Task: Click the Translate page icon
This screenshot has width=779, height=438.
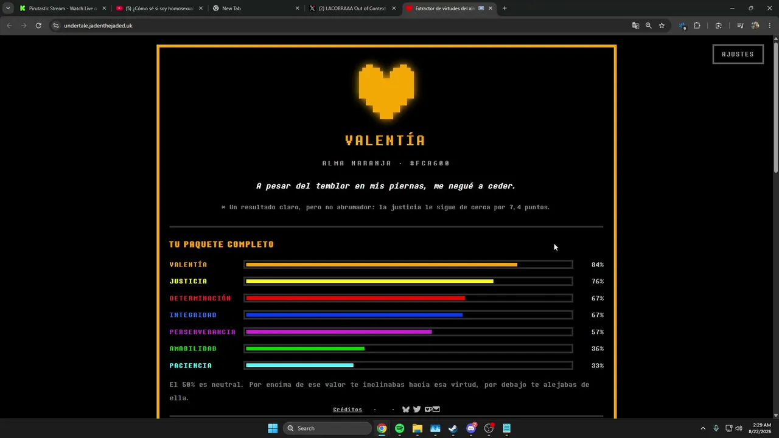Action: [x=635, y=26]
